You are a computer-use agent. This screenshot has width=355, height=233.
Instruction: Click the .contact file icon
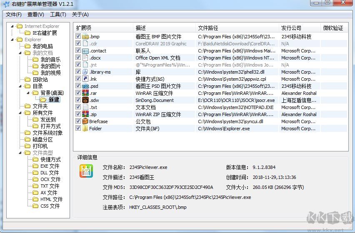(85, 51)
